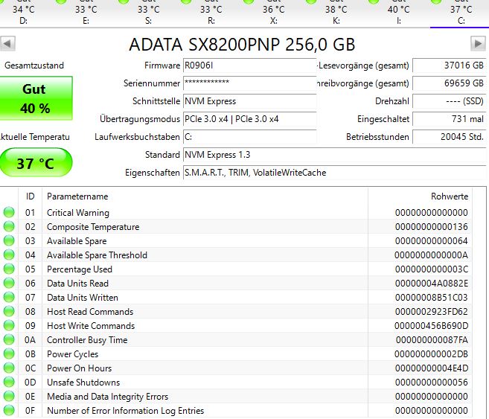Go to previous disk with left arrow

point(7,43)
